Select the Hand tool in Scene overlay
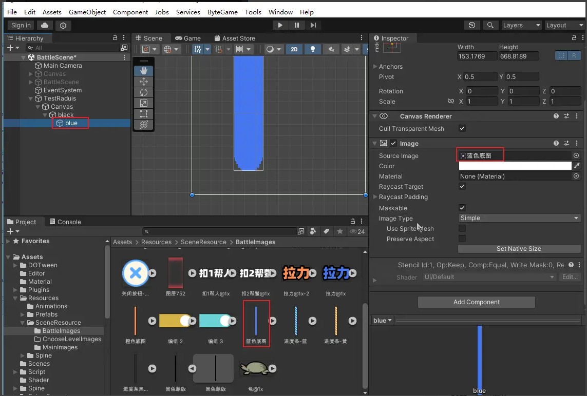 (144, 71)
